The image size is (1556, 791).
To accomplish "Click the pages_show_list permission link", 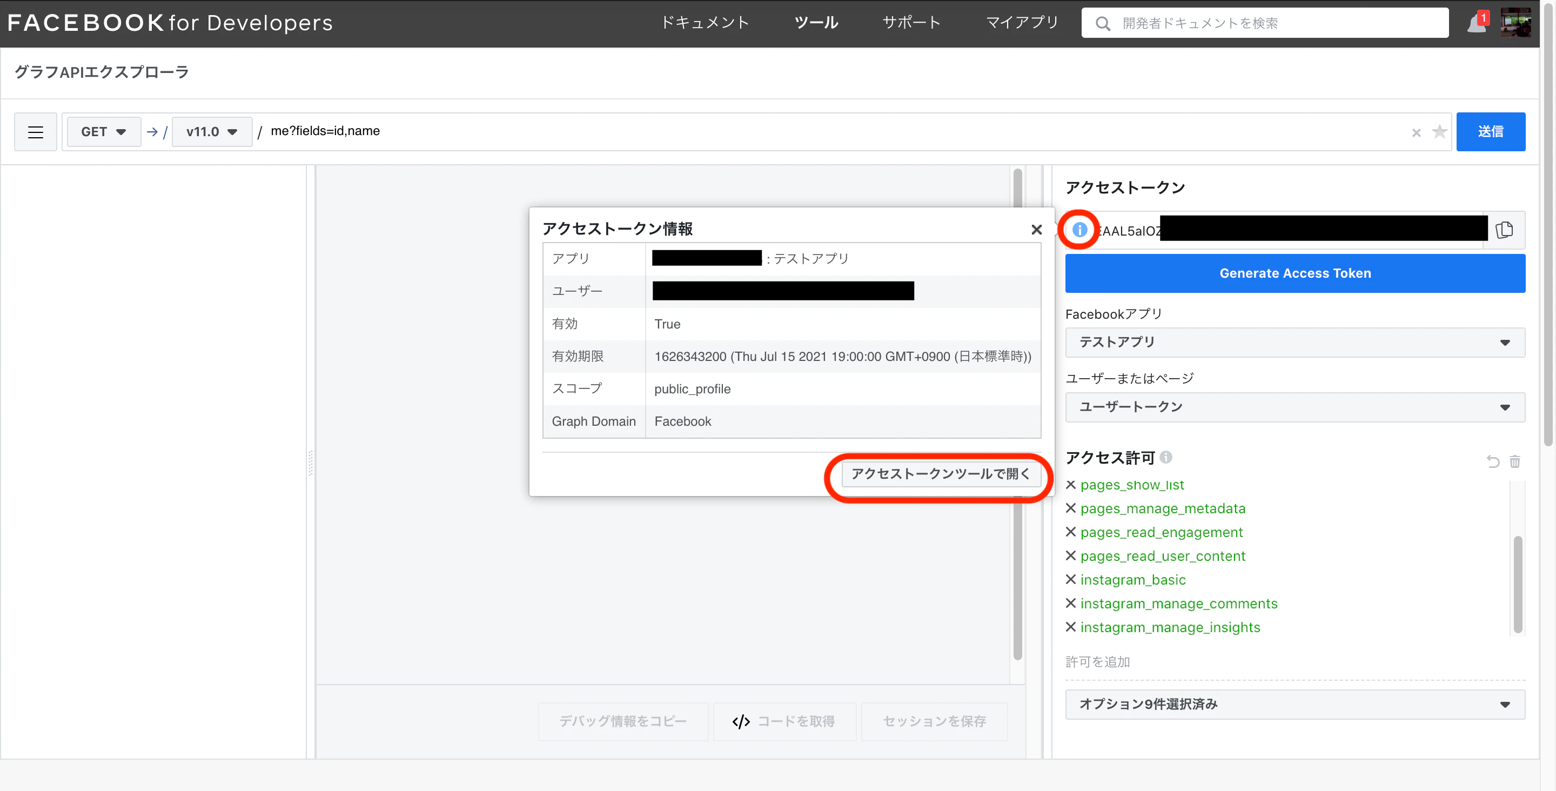I will tap(1132, 485).
